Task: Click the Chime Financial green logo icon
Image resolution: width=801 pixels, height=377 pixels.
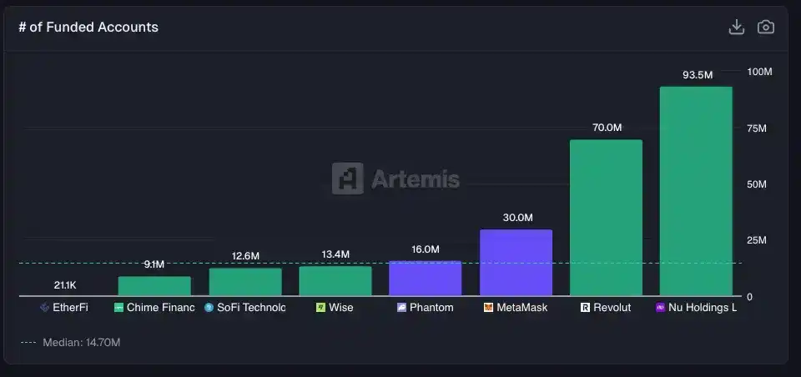Action: (119, 308)
